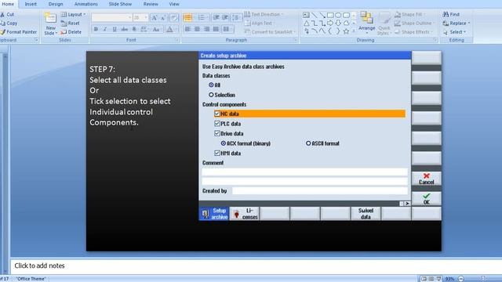The image size is (502, 282).
Task: Open the Insert ribbon tab
Action: (31, 4)
